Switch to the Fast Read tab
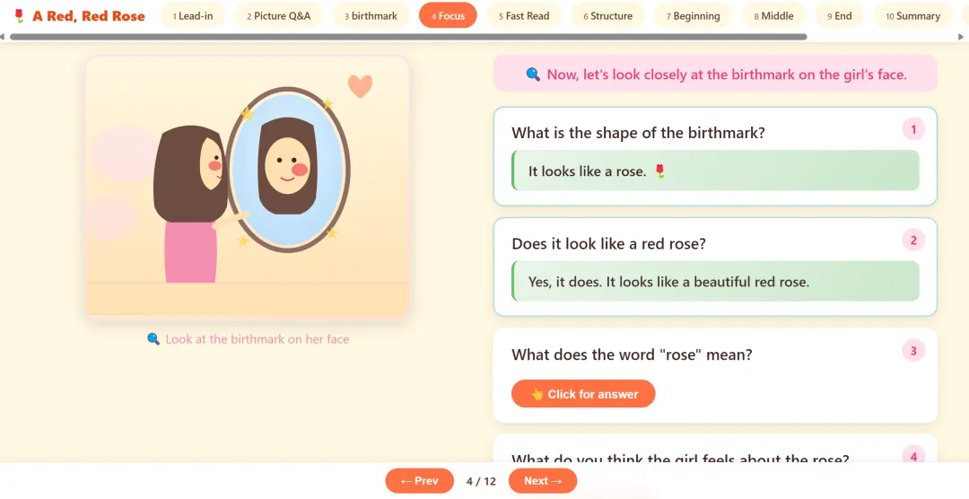This screenshot has width=969, height=499. click(x=524, y=16)
